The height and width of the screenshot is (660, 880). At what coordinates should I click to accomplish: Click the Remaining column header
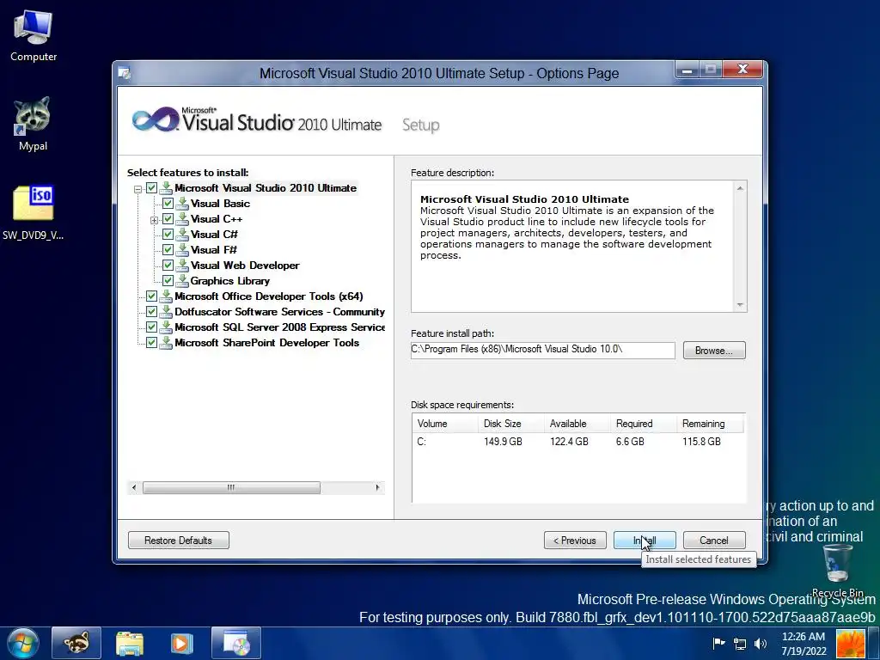pos(710,423)
